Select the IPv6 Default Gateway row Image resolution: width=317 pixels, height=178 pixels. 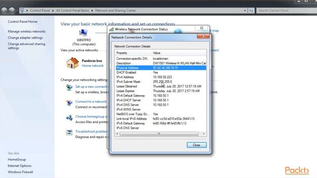(x=161, y=124)
